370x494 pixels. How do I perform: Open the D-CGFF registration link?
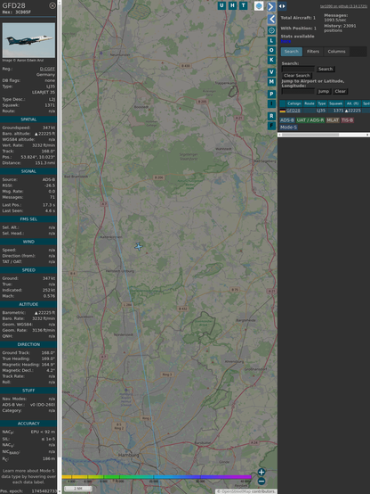[47, 69]
